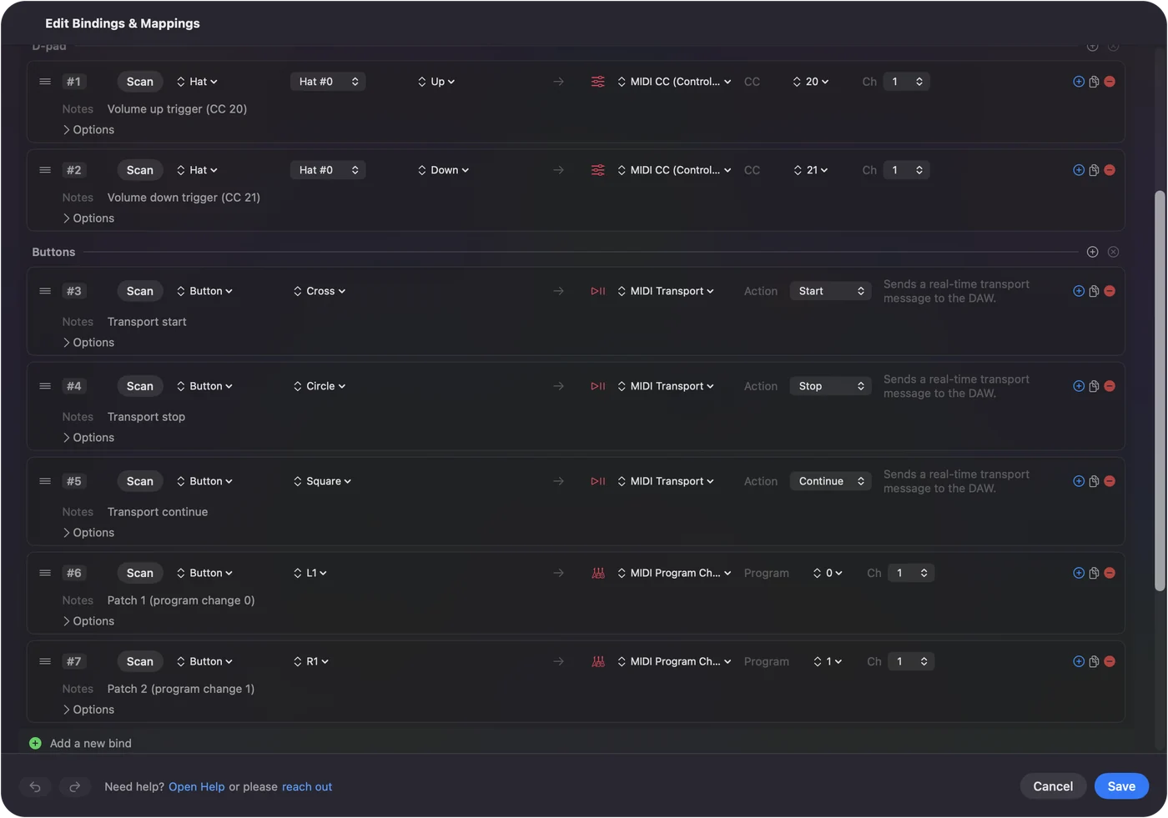The image size is (1168, 818).
Task: Click green plus icon to add bind
Action: pos(35,743)
